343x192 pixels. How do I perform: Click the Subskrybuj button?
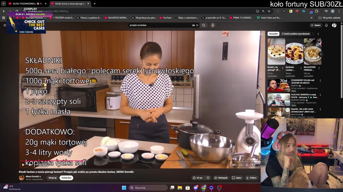(x=66, y=178)
